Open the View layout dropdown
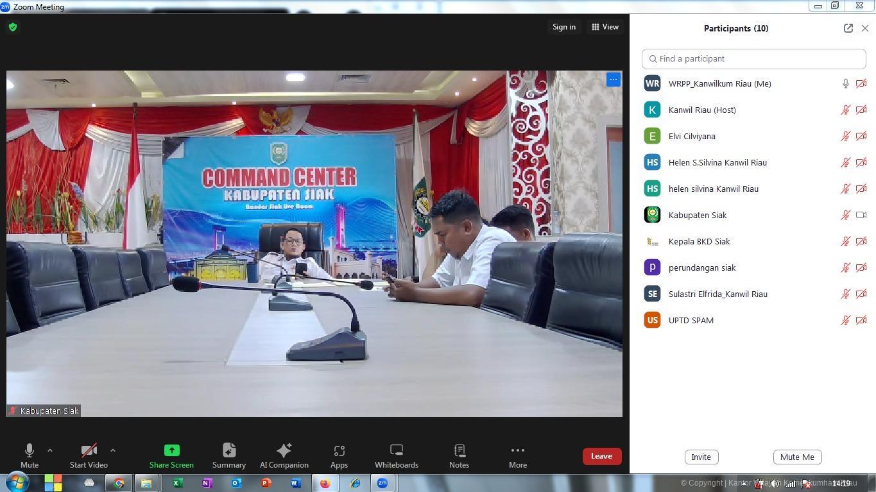This screenshot has height=492, width=876. [x=605, y=27]
